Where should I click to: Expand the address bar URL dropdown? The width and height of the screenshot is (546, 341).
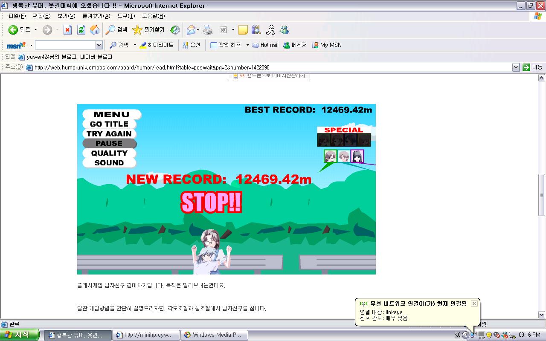(516, 67)
